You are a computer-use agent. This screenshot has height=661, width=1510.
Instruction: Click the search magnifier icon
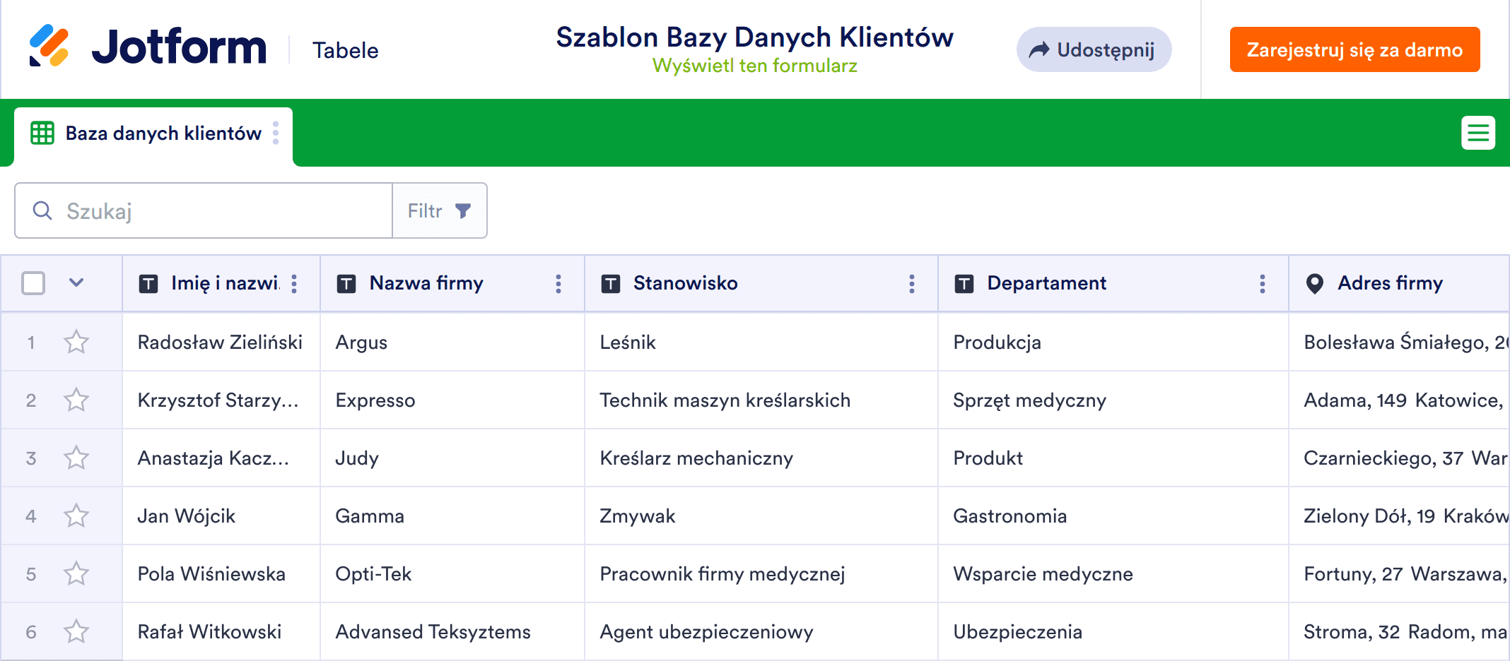42,210
